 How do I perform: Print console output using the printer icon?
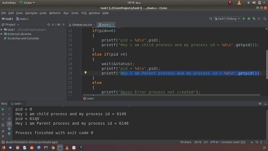[x=9, y=129]
